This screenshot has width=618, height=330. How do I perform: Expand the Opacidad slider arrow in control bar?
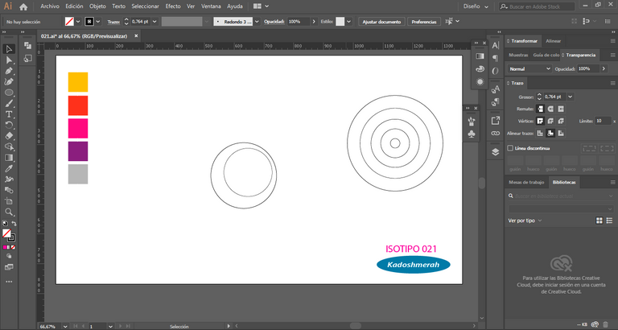click(x=314, y=22)
